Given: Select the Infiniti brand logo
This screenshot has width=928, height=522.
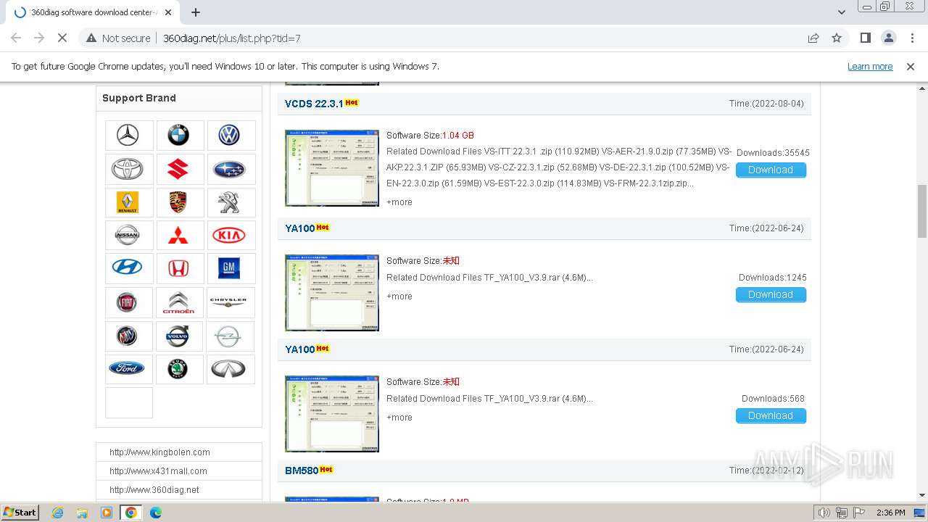Looking at the screenshot, I should 231,368.
